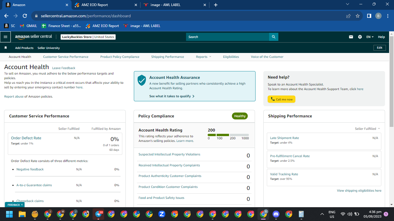Viewport: 394px width, 221px height.
Task: Open Calculator from the taskbar
Action: [x=301, y=214]
